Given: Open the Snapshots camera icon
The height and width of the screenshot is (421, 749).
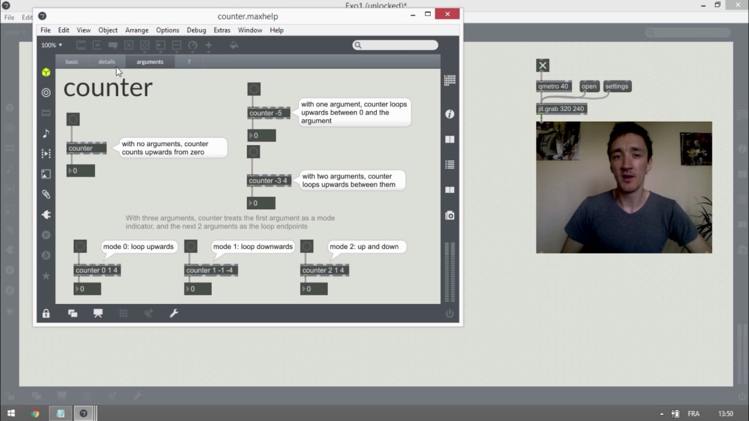Looking at the screenshot, I should coord(449,216).
